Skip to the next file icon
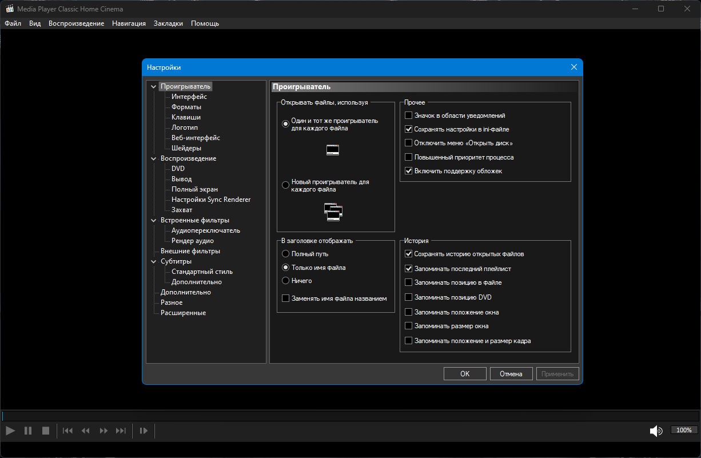This screenshot has width=701, height=458. pos(121,431)
